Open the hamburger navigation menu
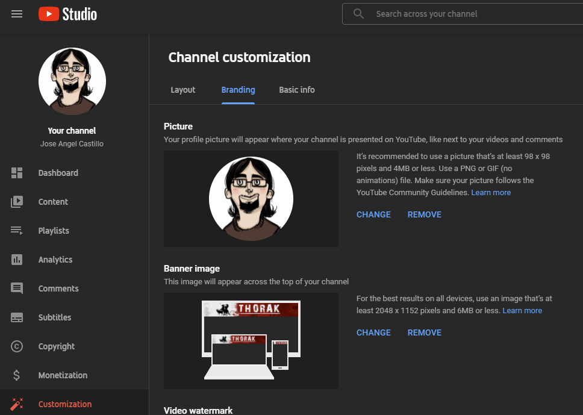 17,14
